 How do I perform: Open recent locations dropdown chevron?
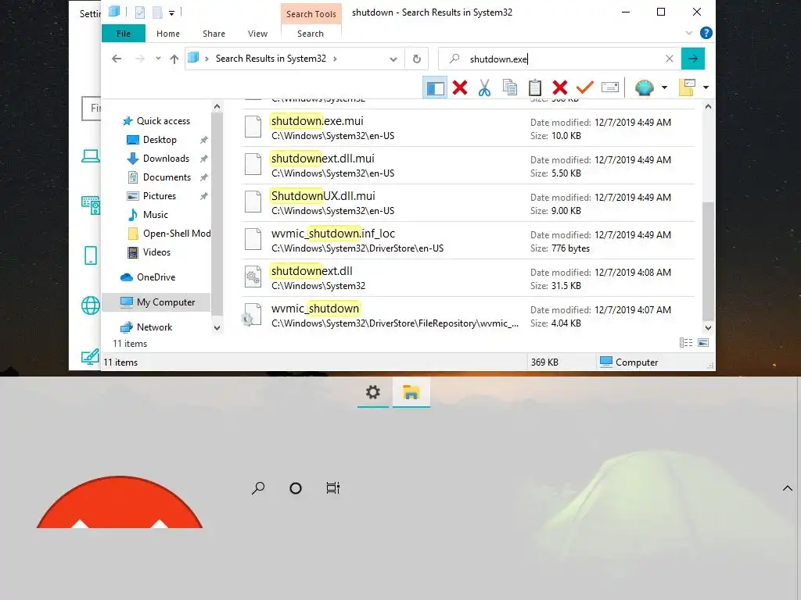(x=158, y=59)
